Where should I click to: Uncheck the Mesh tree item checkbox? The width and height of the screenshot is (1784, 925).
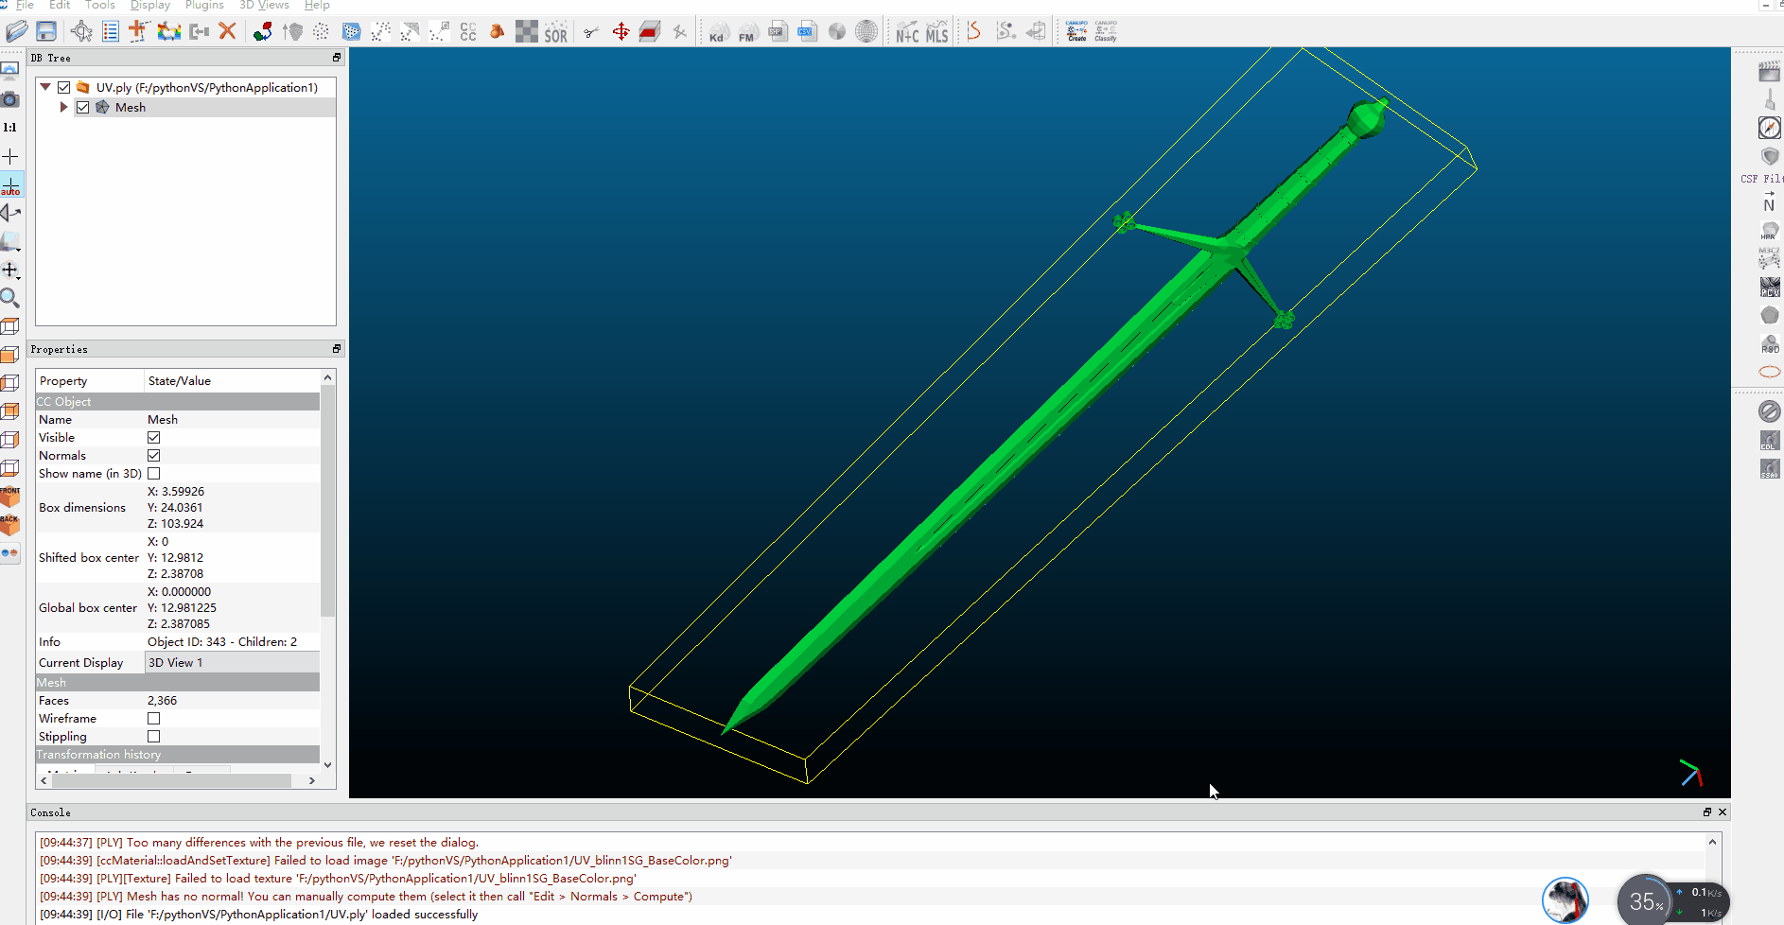pos(83,107)
